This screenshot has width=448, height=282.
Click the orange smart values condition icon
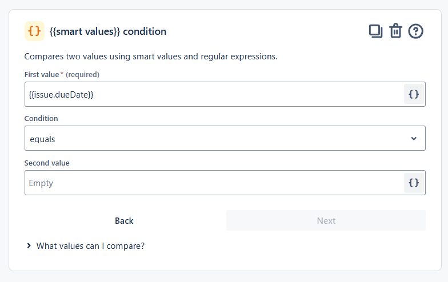pos(34,31)
